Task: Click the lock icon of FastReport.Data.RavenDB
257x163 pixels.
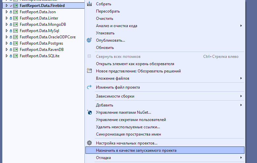Action: [11, 50]
